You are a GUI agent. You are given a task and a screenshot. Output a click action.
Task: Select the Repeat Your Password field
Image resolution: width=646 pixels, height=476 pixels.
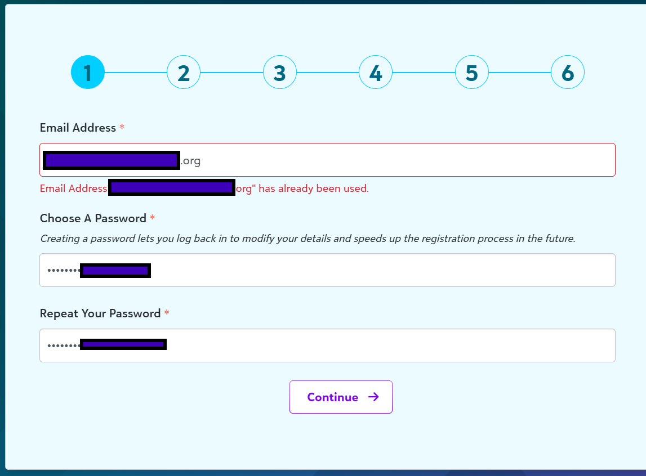coord(327,345)
